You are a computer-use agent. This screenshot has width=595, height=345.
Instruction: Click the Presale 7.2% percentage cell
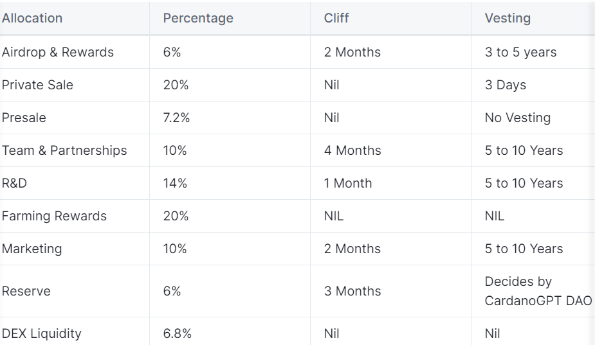click(176, 118)
